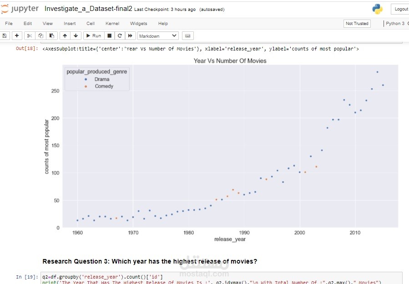
Task: Save the notebook checkpoint
Action: point(5,35)
